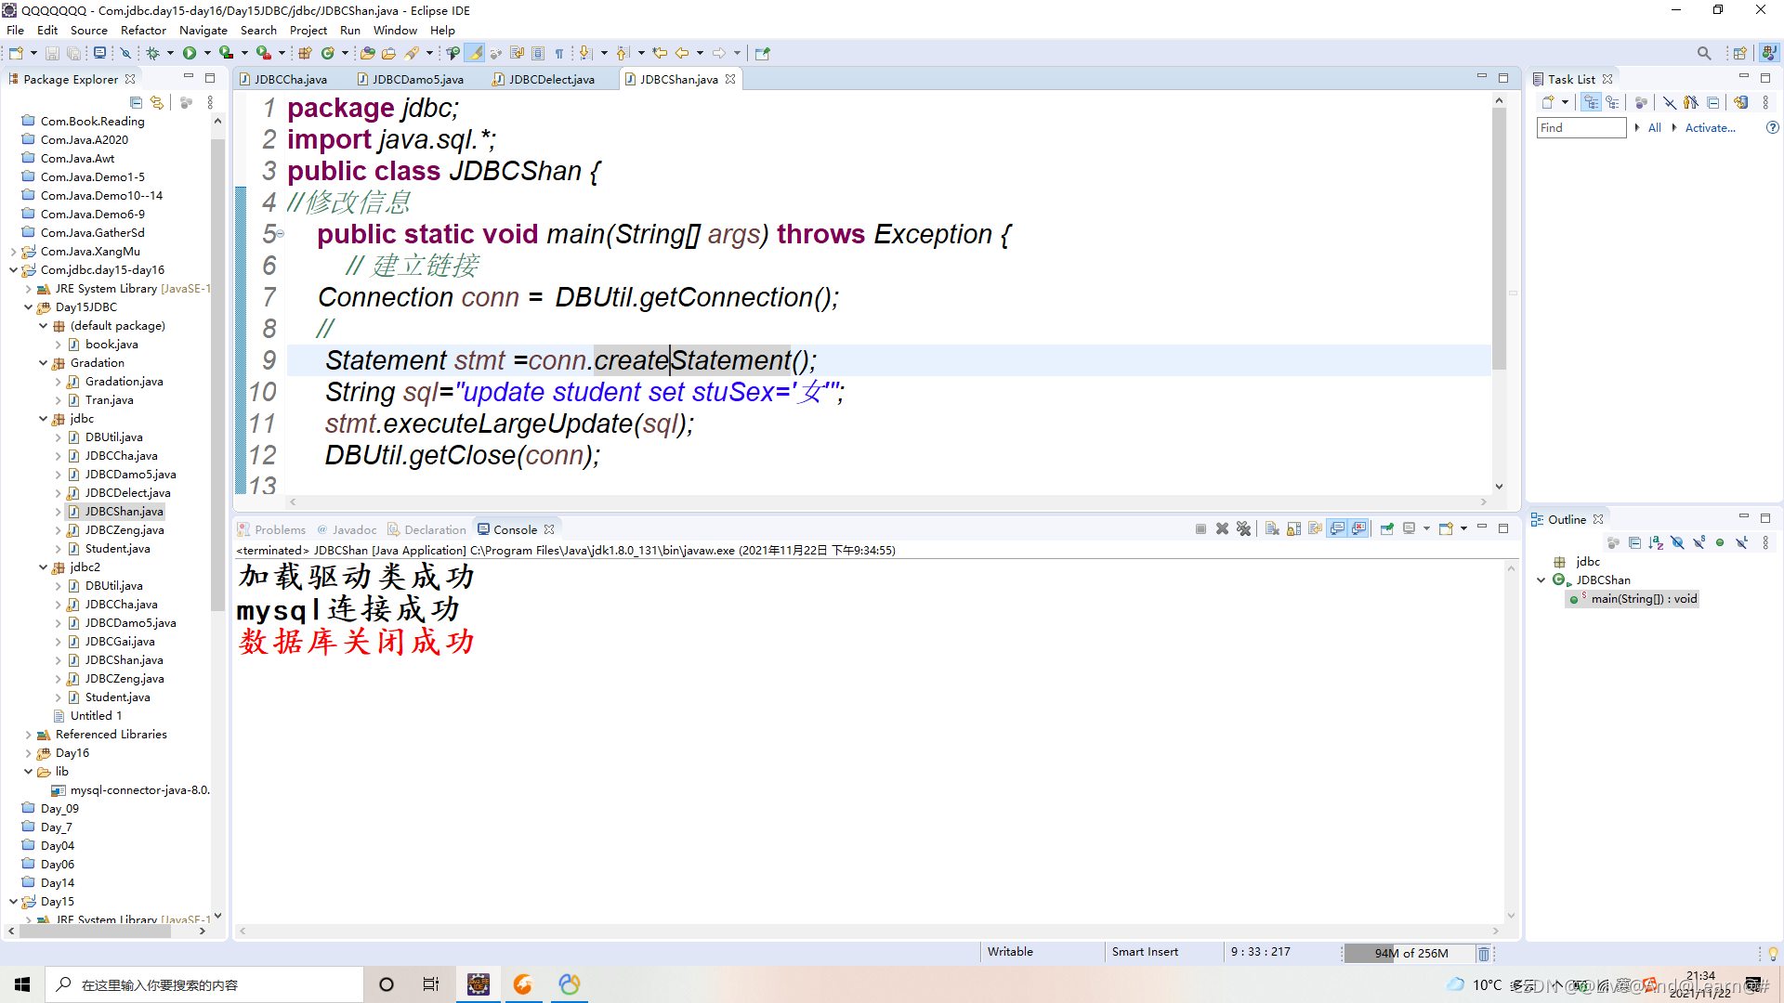The image size is (1784, 1003).
Task: Click the green Run button in toolbar
Action: tap(190, 53)
